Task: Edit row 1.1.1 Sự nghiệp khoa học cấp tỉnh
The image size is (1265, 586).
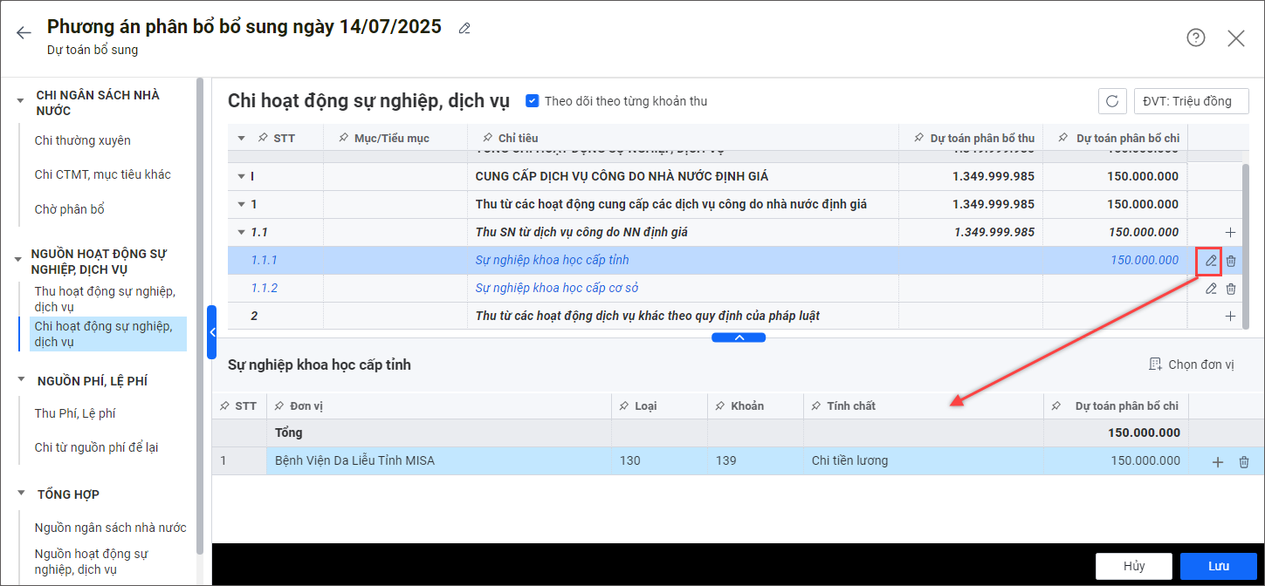Action: click(x=1210, y=261)
